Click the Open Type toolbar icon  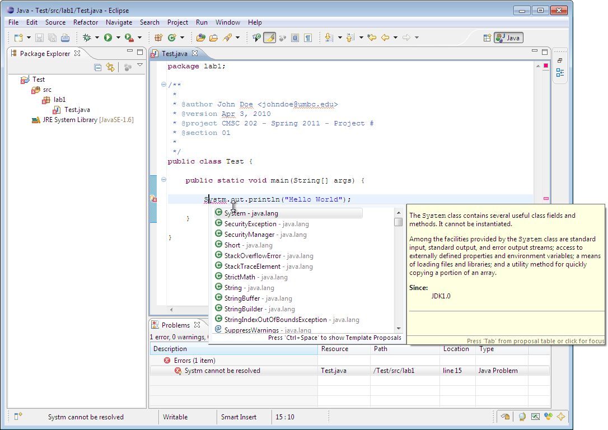coord(200,38)
